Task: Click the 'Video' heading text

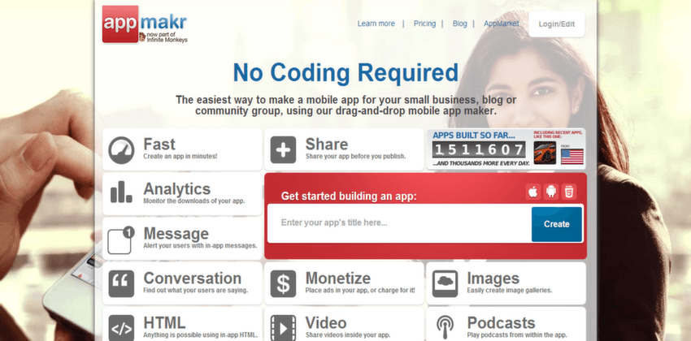Action: (x=326, y=322)
